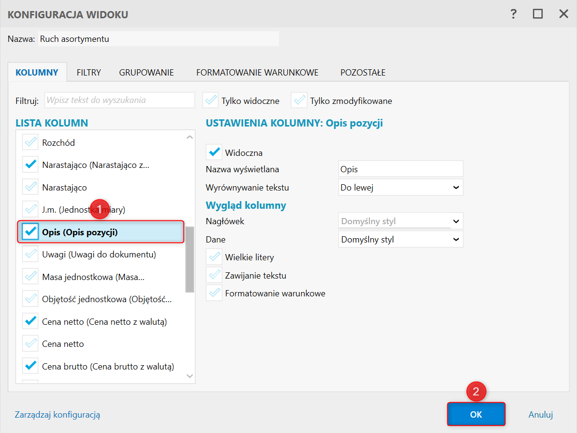Enable the Tylko zmodyfikowane filter

299,101
